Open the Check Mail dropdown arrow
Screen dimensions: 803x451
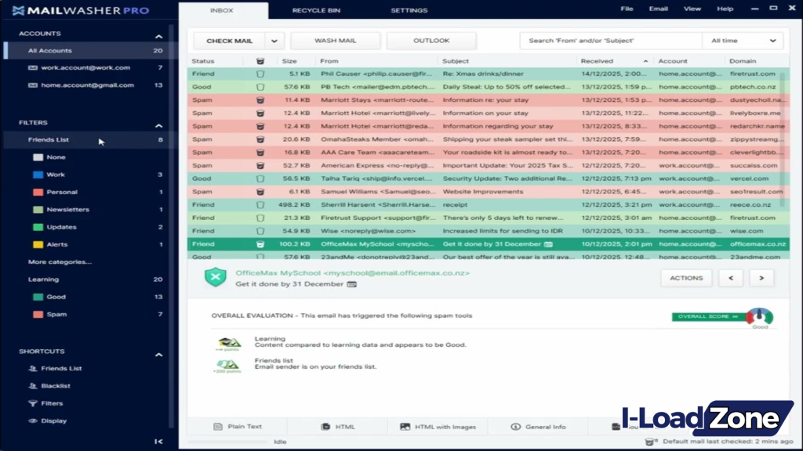pos(273,40)
